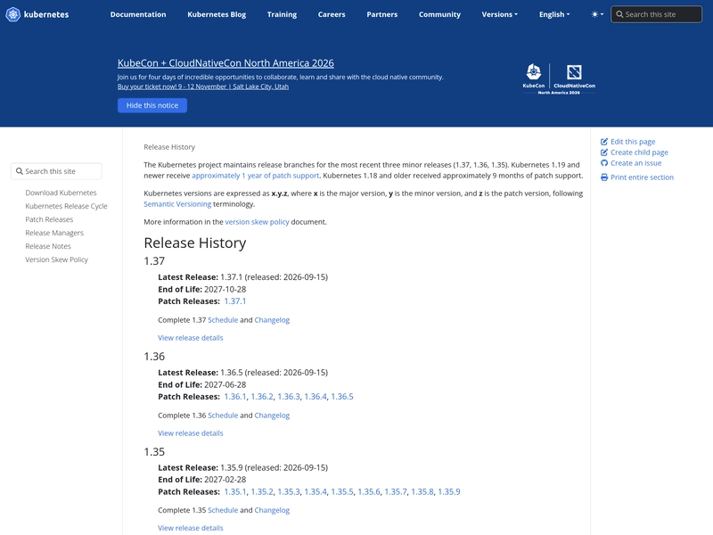Open Version Skew Policy in the sidebar

coord(56,259)
